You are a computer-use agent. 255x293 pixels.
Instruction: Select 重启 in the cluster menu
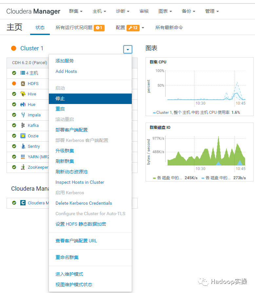click(x=90, y=109)
